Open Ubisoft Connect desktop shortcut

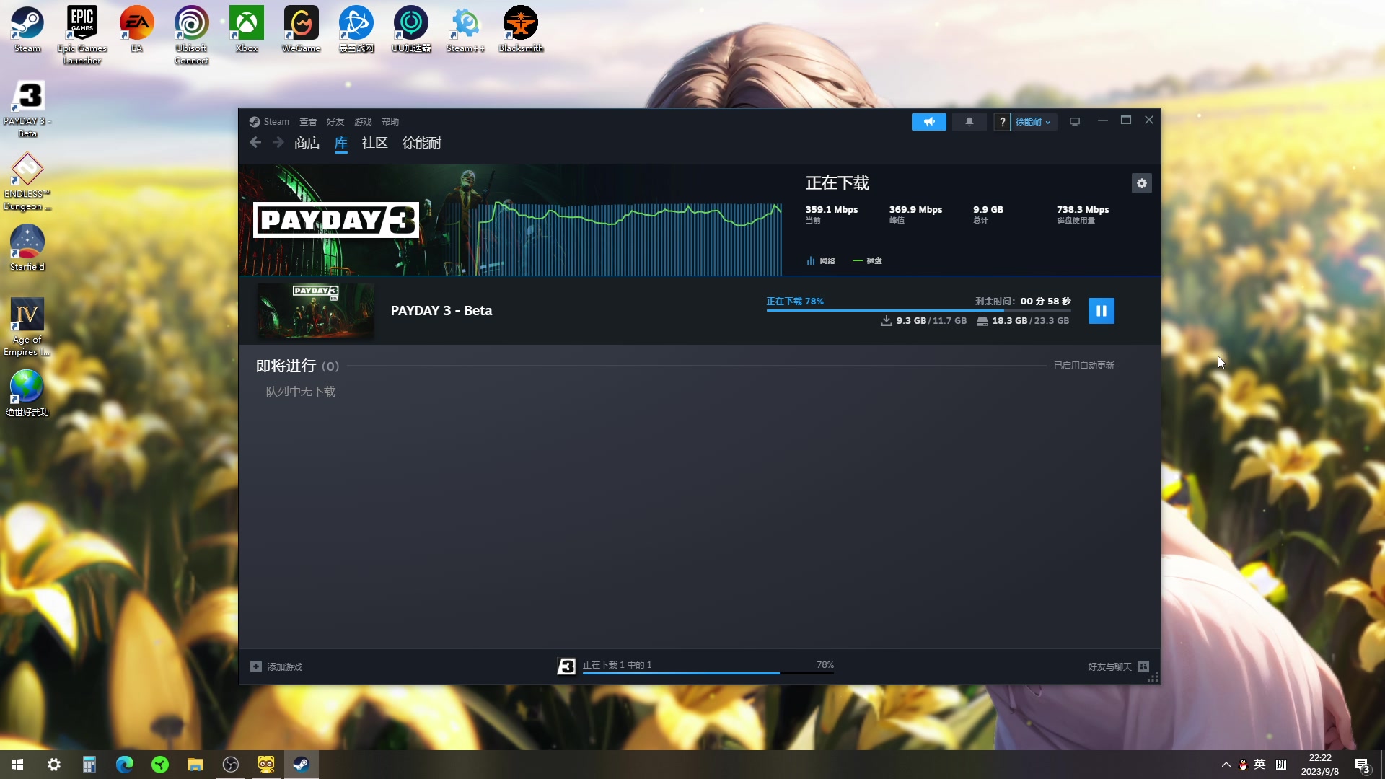coord(192,35)
